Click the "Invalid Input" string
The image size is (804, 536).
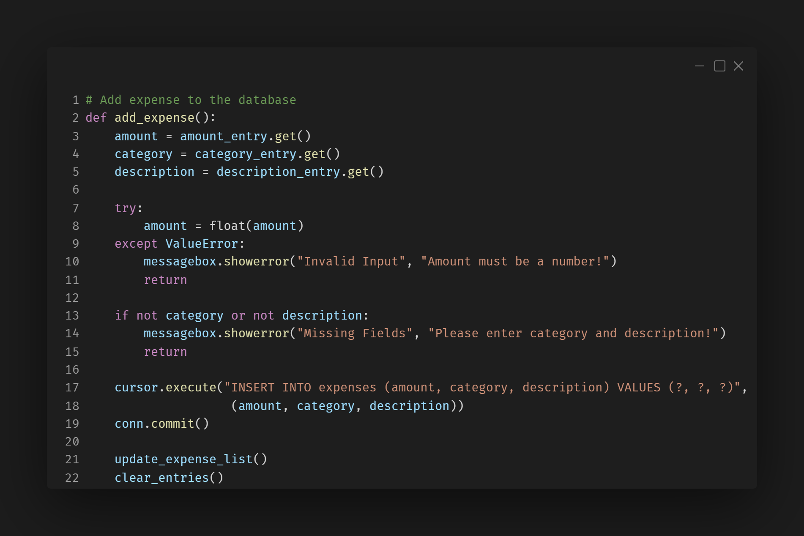pyautogui.click(x=351, y=262)
